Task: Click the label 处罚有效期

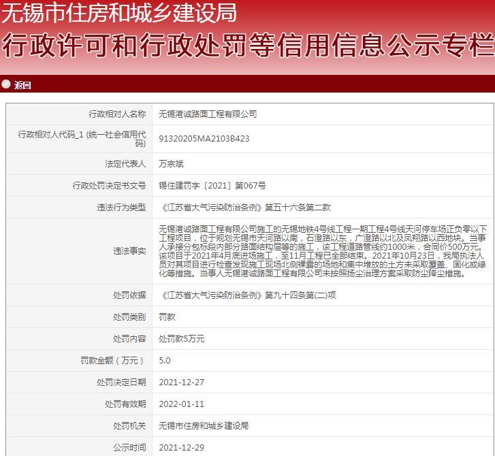Action: coord(126,404)
